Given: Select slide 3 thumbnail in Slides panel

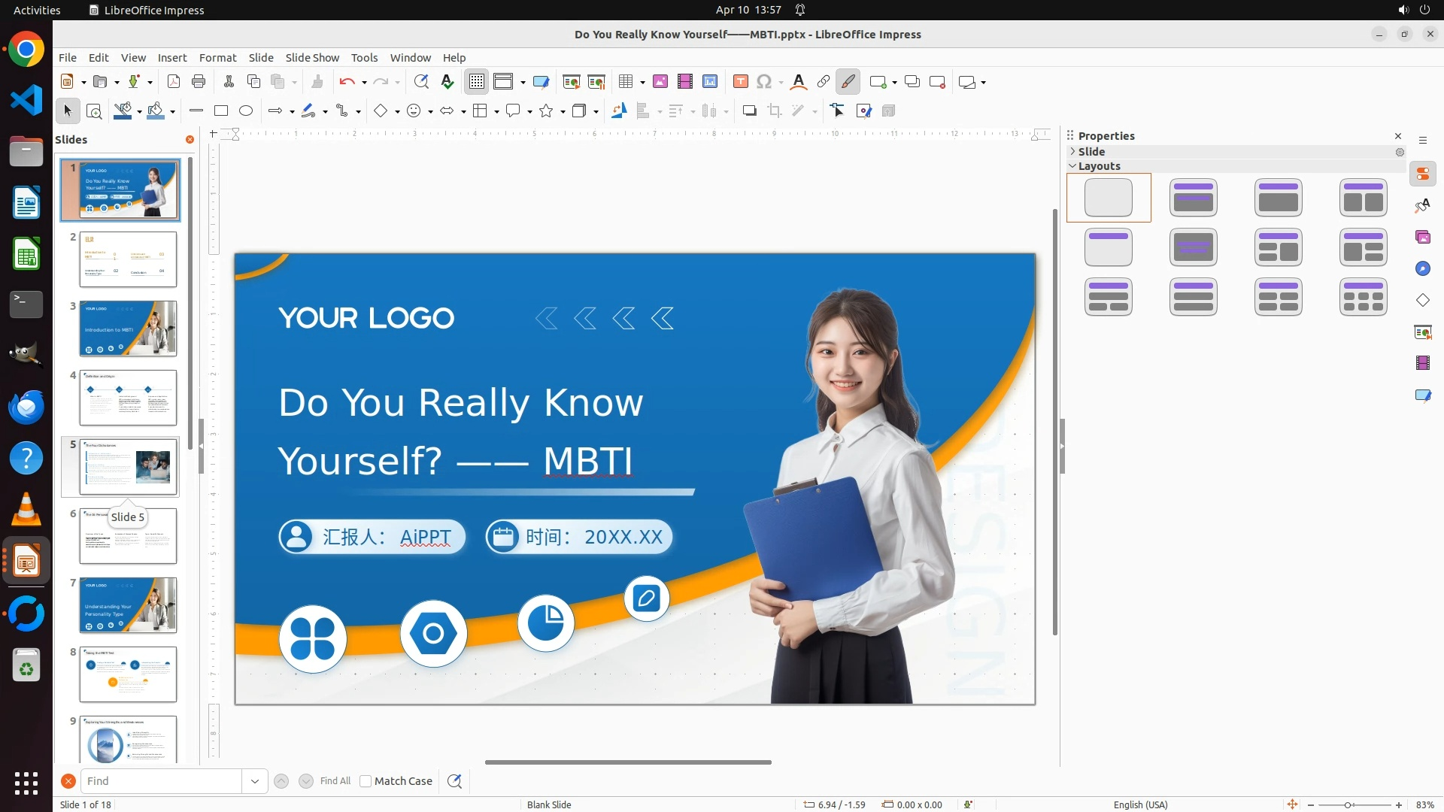Looking at the screenshot, I should [128, 329].
